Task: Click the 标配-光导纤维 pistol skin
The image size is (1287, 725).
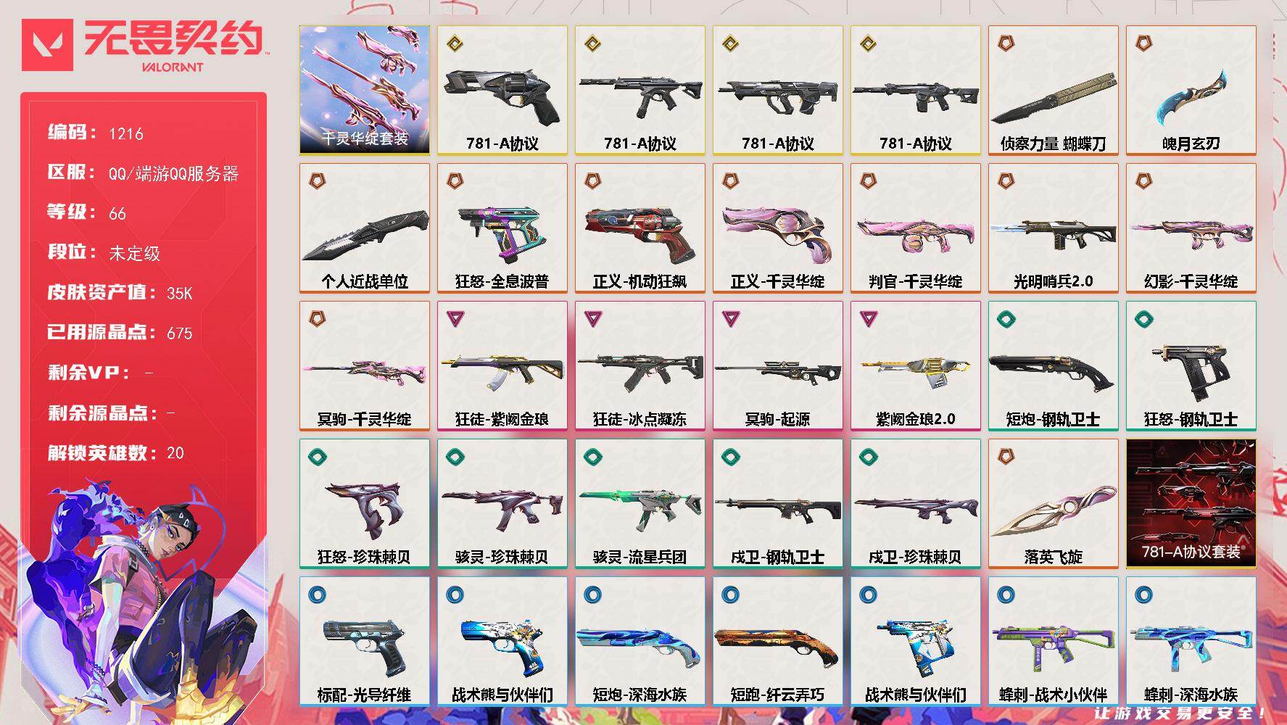Action: click(365, 642)
